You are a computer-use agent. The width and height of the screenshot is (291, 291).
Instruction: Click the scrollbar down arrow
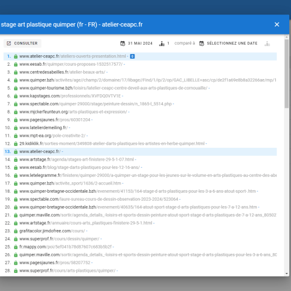[x=287, y=274]
